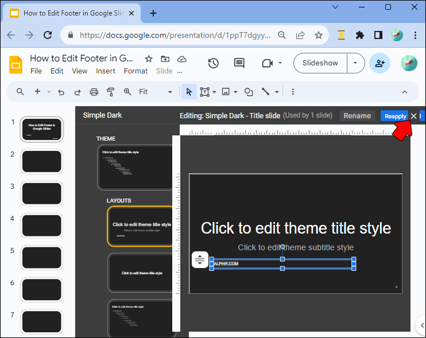426x338 pixels.
Task: Select the paint format tool
Action: (111, 92)
